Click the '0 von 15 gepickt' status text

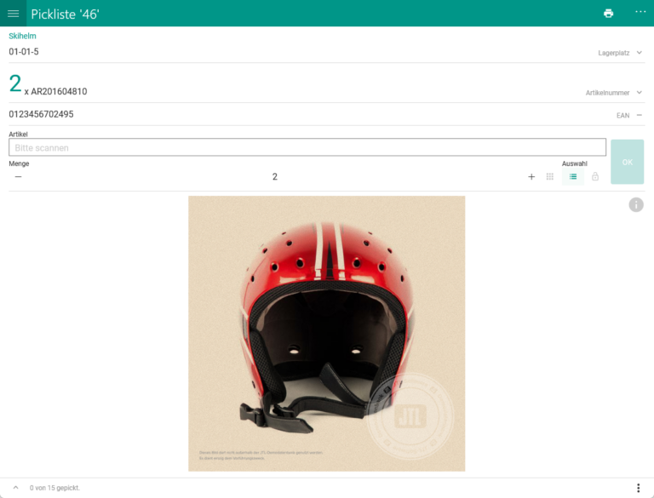[54, 488]
